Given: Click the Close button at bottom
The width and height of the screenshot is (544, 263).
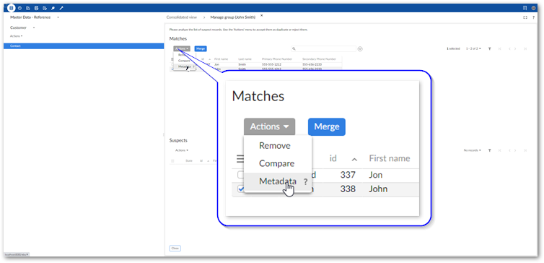Looking at the screenshot, I should tap(175, 249).
